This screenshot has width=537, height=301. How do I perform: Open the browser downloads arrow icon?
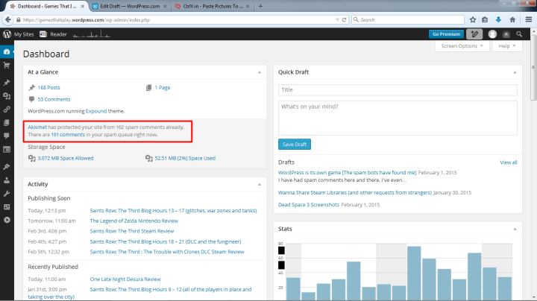498,20
